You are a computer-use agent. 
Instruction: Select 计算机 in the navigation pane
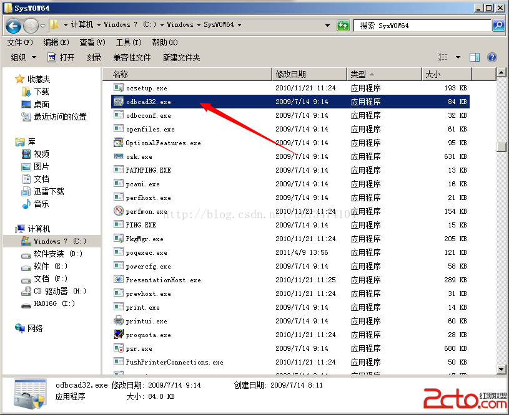pos(32,229)
